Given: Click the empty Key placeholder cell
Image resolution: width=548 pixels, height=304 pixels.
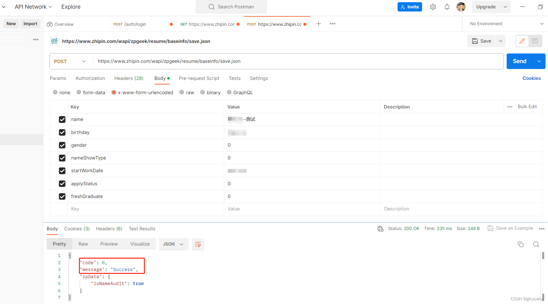Looking at the screenshot, I should click(146, 209).
